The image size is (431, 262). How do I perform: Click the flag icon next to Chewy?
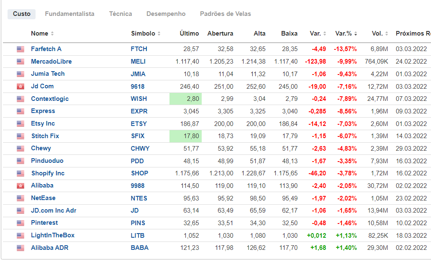[x=21, y=149]
